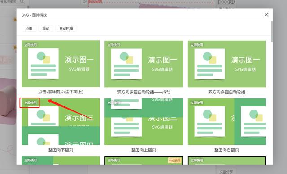Select the 自动轮播 filter tab
The height and width of the screenshot is (174, 287).
tap(66, 28)
